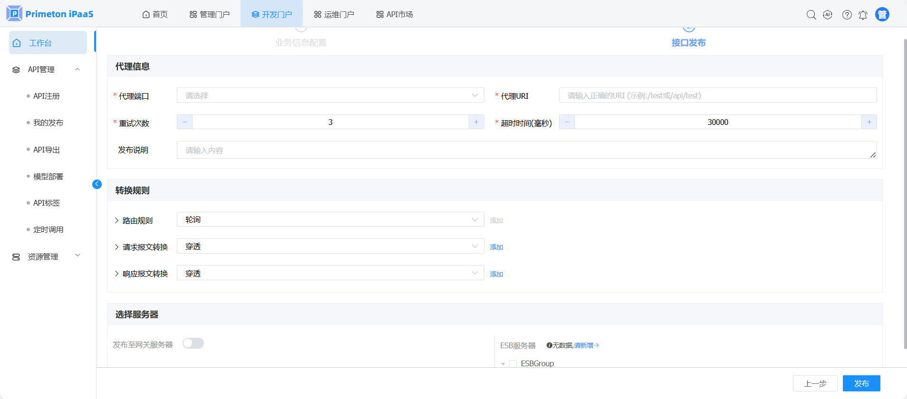Viewport: 907px width, 399px height.
Task: Switch to the 运维门户 tab
Action: (x=334, y=14)
